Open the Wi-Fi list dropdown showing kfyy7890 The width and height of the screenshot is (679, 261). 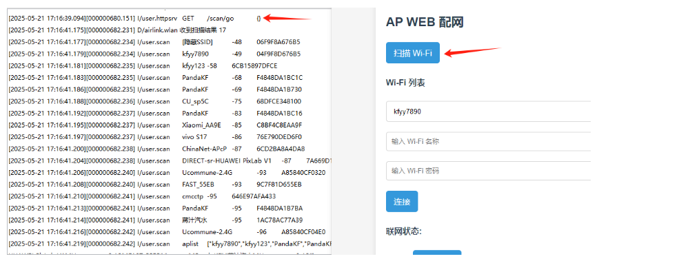489,112
